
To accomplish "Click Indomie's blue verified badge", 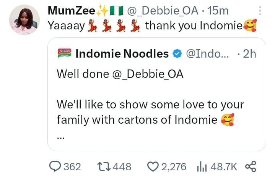I will tap(177, 54).
